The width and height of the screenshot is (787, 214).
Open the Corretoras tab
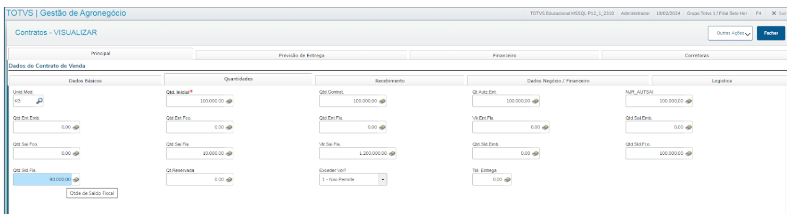click(696, 55)
